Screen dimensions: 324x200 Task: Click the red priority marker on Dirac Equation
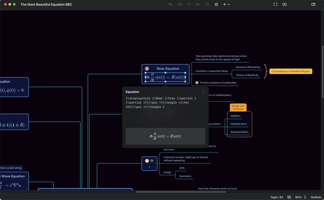pyautogui.click(x=147, y=69)
